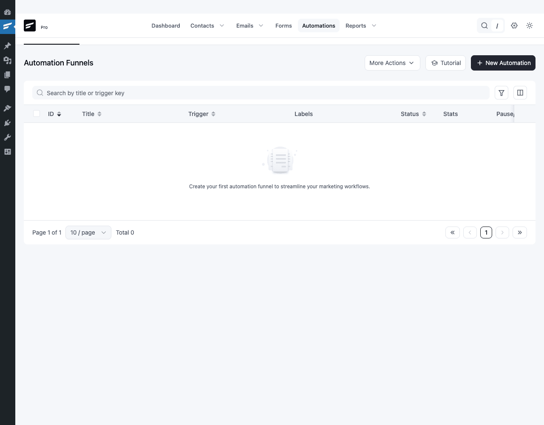Open the Comments speech bubble icon

[x=7, y=89]
